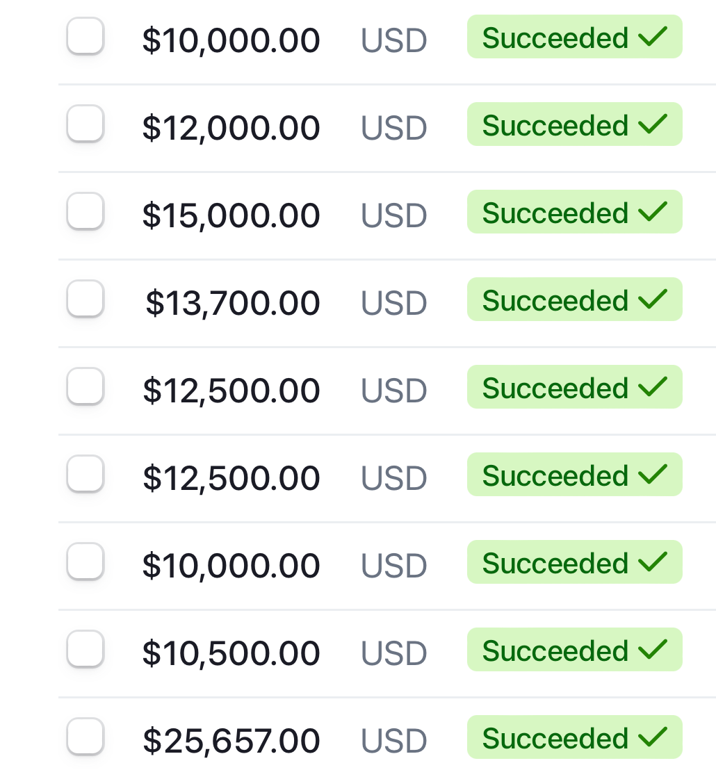Click the Succeeded word in the $25,657.00 row

pyautogui.click(x=555, y=738)
